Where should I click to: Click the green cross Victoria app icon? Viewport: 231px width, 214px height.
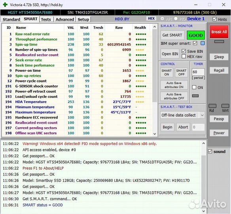5,5
